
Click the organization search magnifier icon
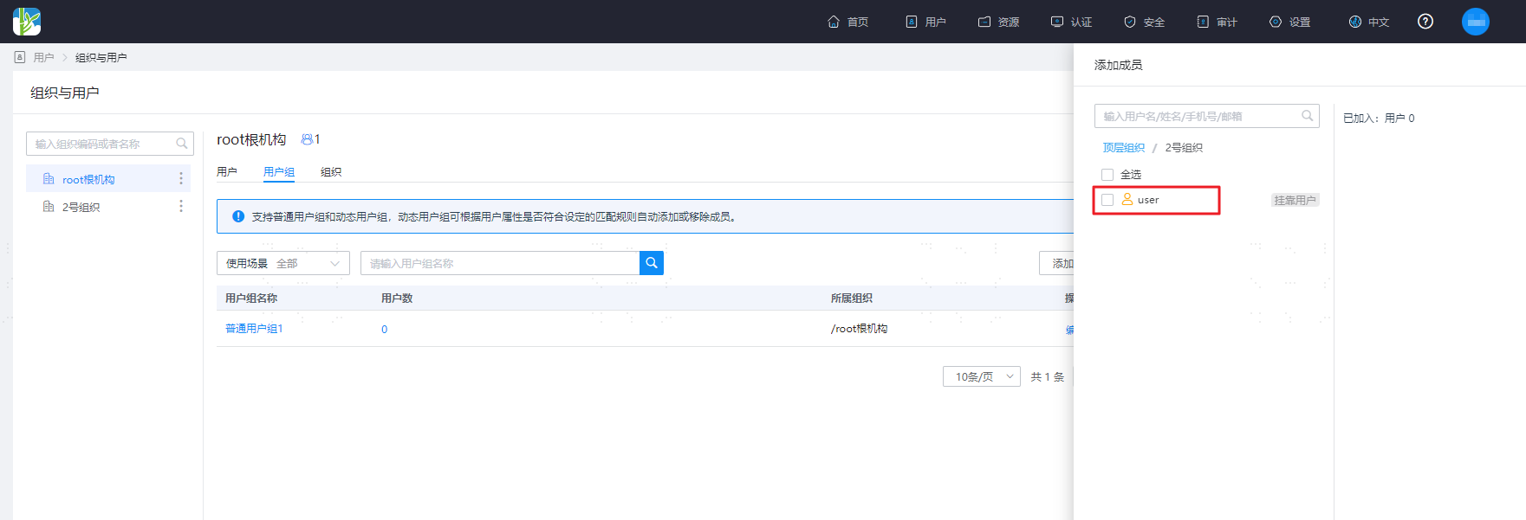click(182, 144)
